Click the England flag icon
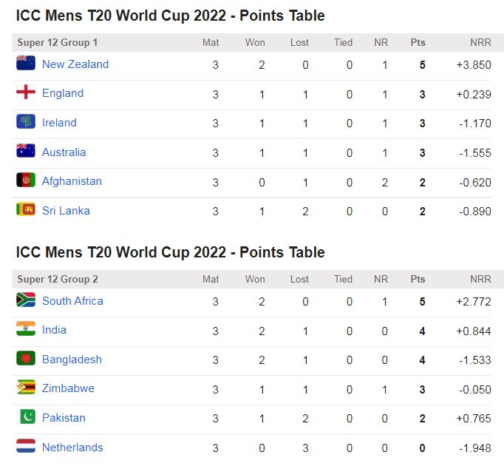Image resolution: width=504 pixels, height=469 pixels. tap(26, 92)
